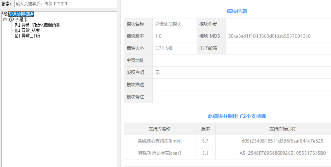This screenshot has width=331, height=167.
Task: Collapse the 子程序 tree node
Action: (5, 20)
